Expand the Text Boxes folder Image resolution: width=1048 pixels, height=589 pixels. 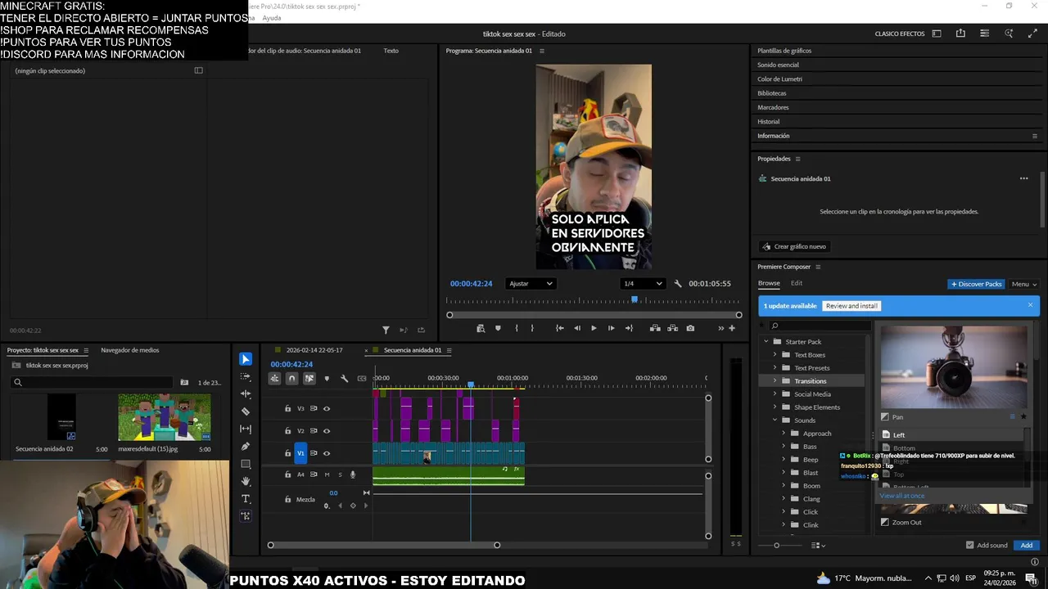[x=775, y=354]
